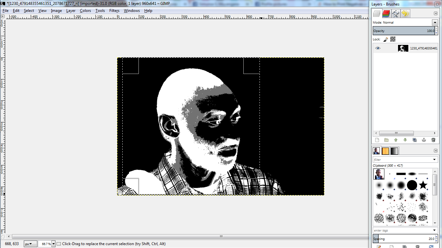The image size is (442, 248).
Task: Select the star-shaped brush
Action: [x=423, y=185]
